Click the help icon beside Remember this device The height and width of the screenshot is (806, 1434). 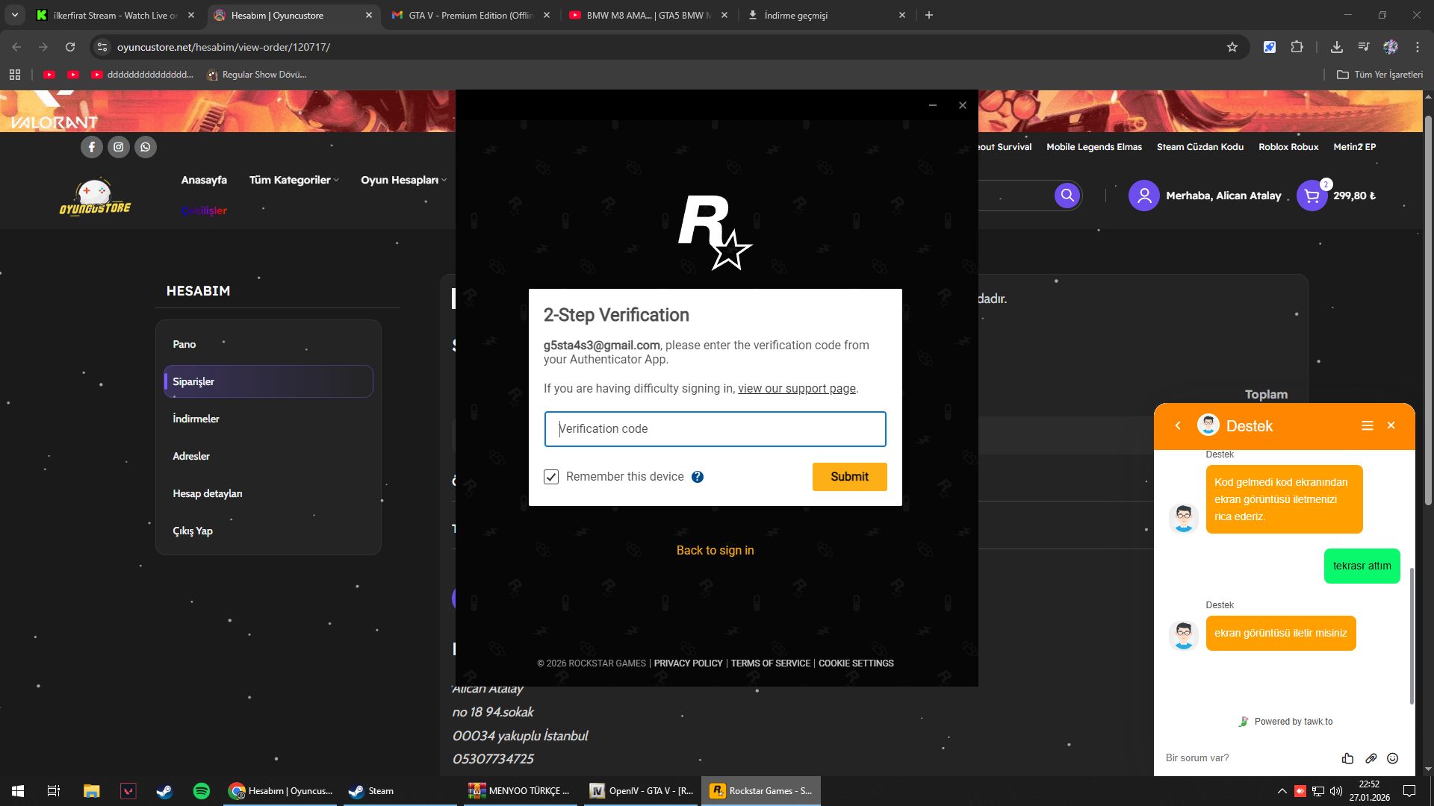coord(698,477)
